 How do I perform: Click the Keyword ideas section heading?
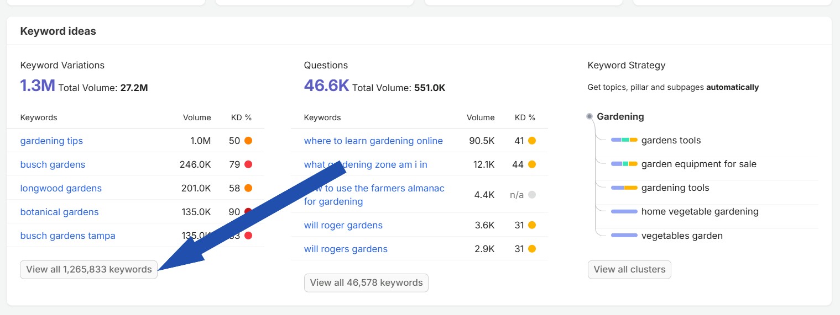58,31
